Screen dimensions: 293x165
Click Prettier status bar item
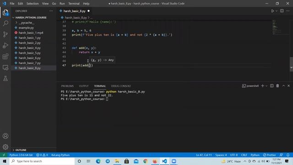[x=269, y=155]
